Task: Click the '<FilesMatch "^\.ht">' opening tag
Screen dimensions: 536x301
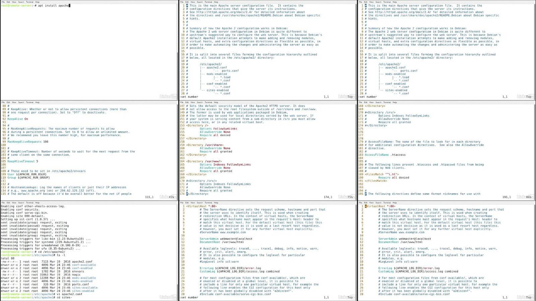Action: point(382,174)
